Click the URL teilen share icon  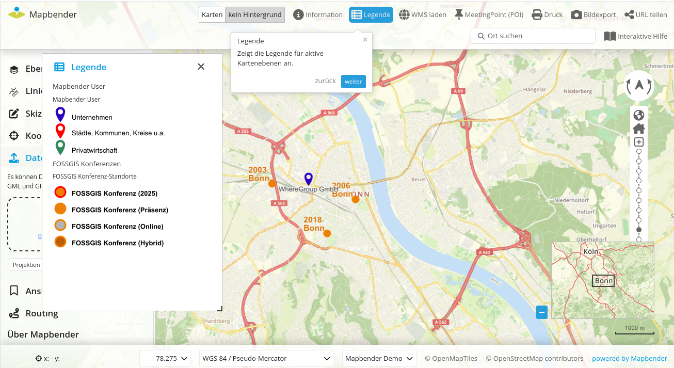(629, 15)
